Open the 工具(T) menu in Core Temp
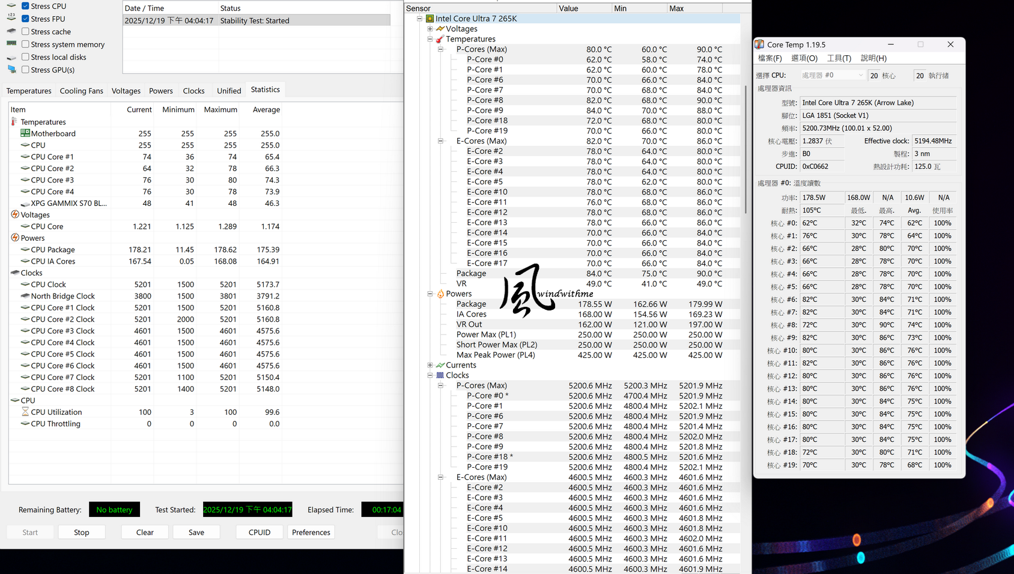1014x574 pixels. point(839,58)
